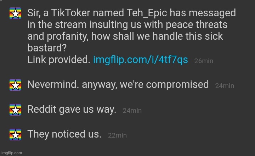
Task: Click the rainbow star avatar beside the TikToker message
Action: coord(16,13)
